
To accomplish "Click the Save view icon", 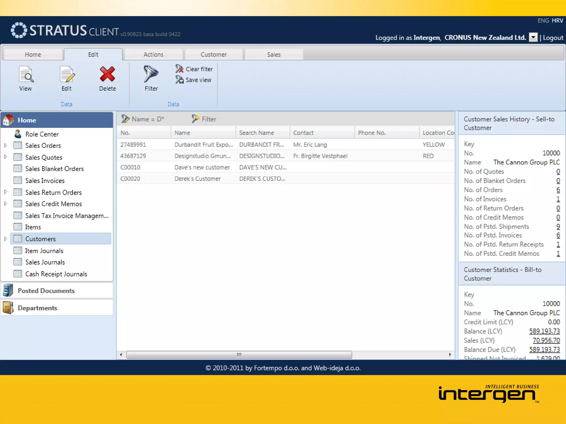I will pyautogui.click(x=179, y=80).
